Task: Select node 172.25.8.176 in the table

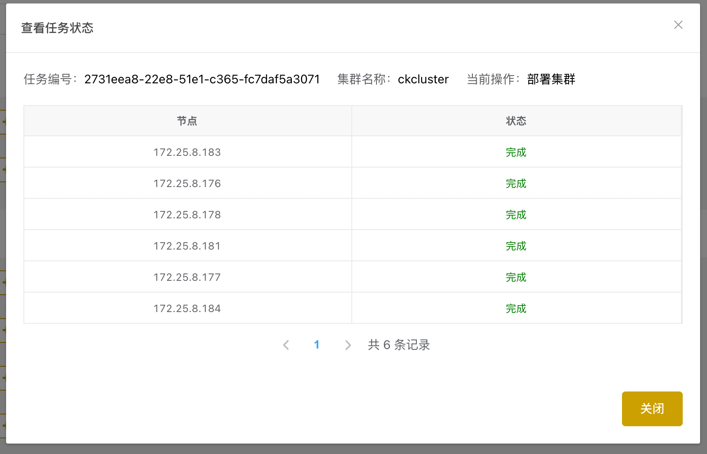Action: [187, 184]
